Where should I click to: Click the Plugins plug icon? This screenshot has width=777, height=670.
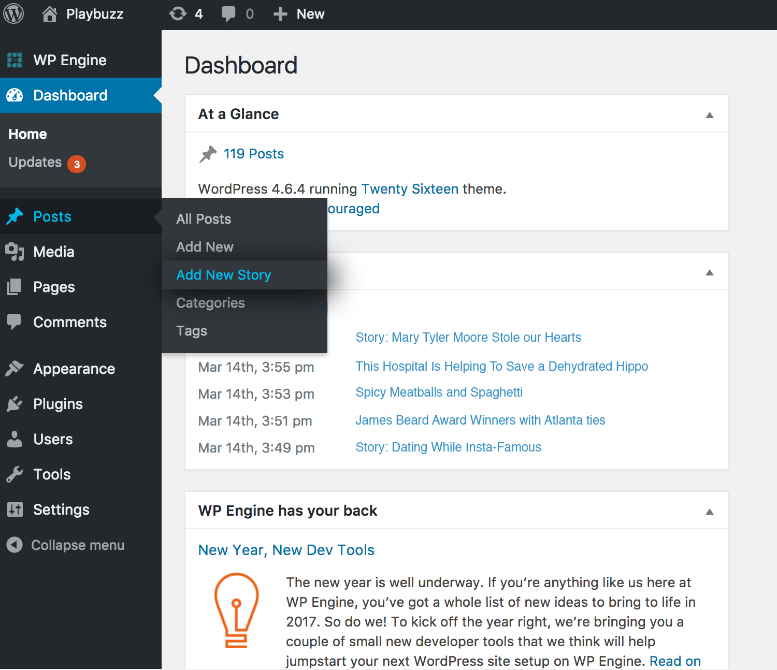click(15, 404)
